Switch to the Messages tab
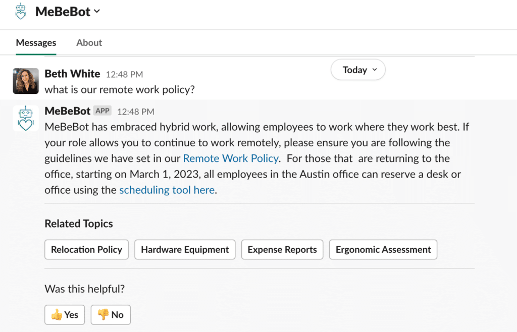517x332 pixels. pyautogui.click(x=36, y=43)
